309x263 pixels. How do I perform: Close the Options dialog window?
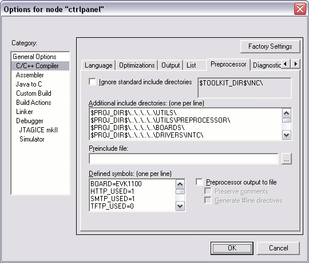point(300,9)
